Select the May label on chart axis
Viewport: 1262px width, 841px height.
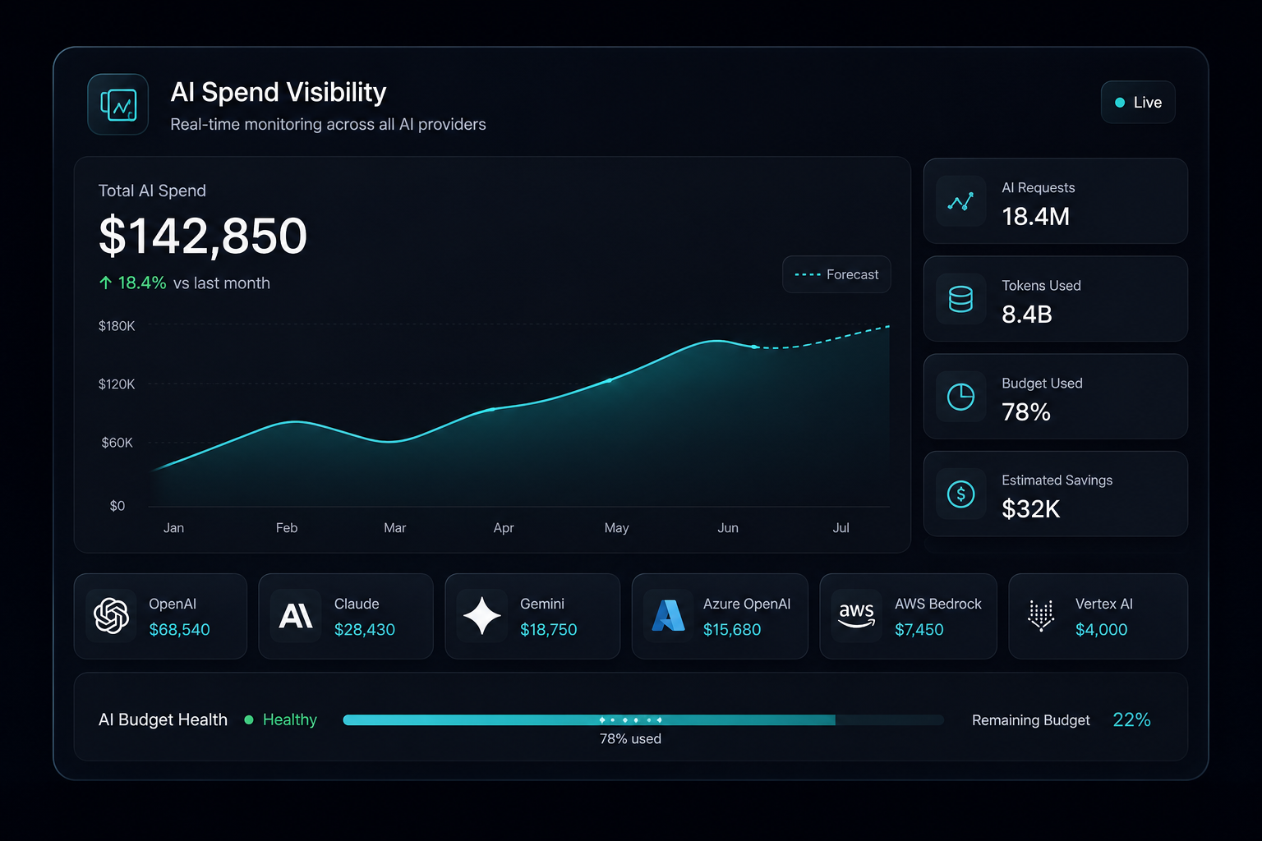tap(616, 528)
